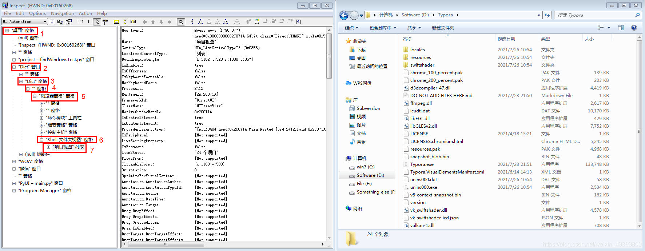Click the navigate to parent icon in Inspect
This screenshot has width=645, height=251.
click(192, 22)
